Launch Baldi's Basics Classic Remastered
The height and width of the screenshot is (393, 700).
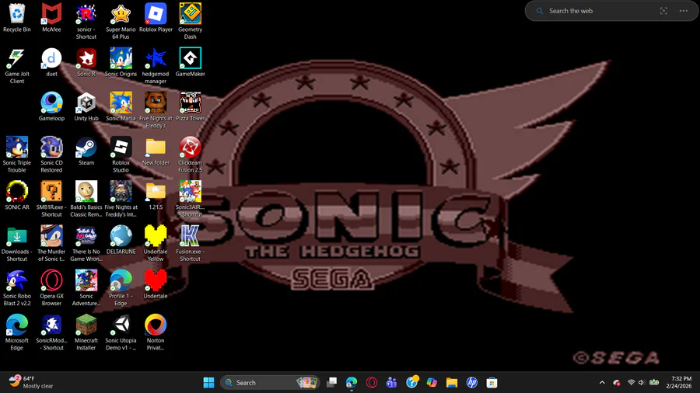86,199
